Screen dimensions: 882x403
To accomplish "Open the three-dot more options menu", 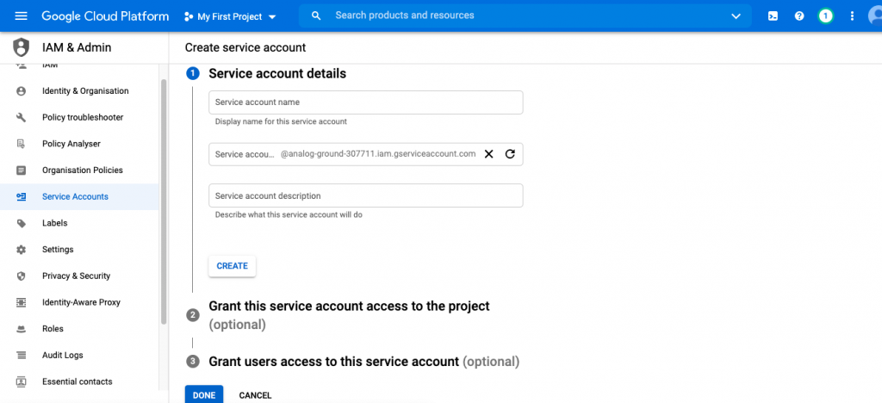I will coord(852,16).
